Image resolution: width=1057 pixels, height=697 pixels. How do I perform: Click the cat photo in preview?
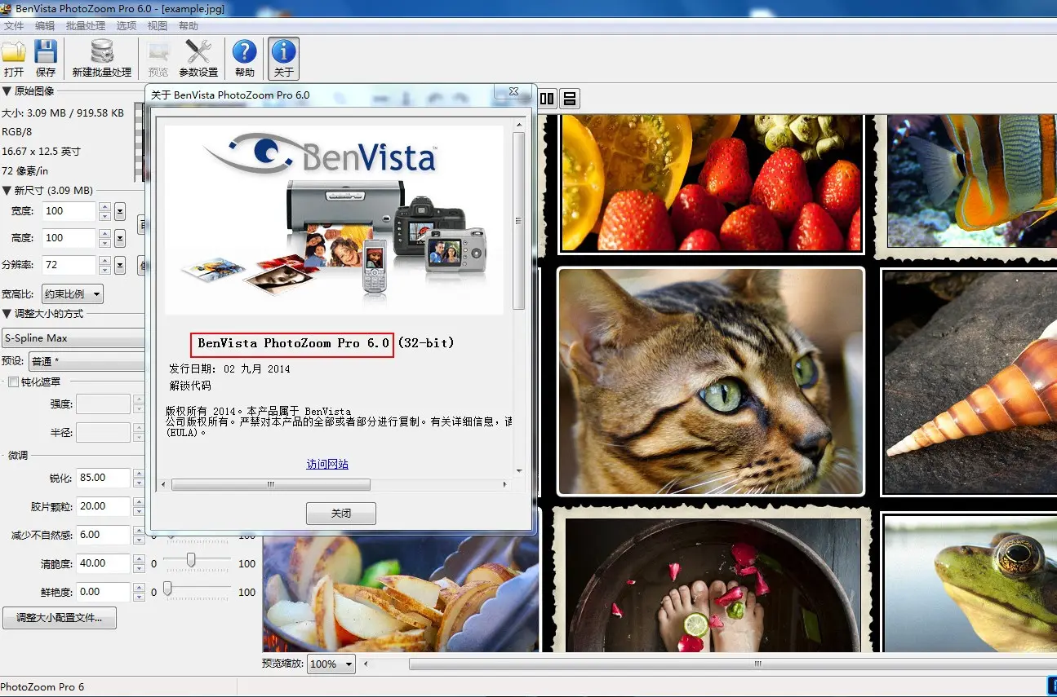point(711,382)
